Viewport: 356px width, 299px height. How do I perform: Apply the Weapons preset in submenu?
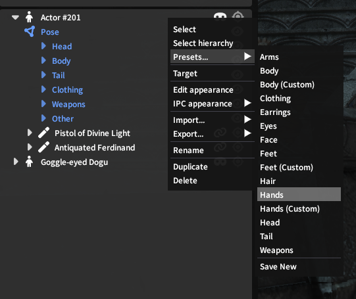coord(299,250)
